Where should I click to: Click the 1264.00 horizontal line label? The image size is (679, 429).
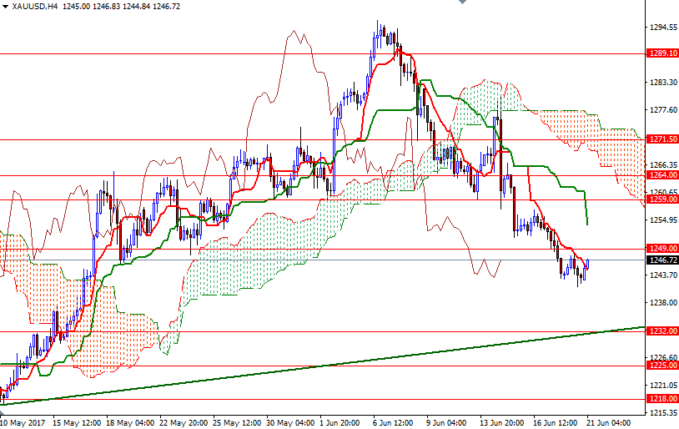[x=662, y=175]
